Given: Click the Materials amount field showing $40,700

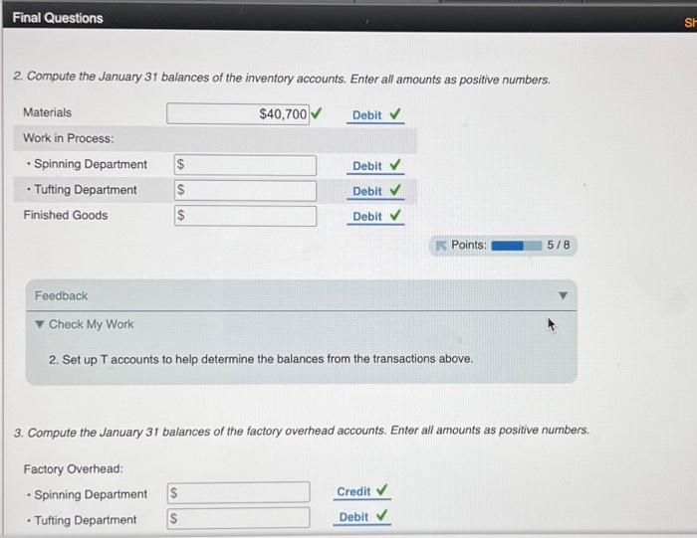Looking at the screenshot, I should point(238,114).
